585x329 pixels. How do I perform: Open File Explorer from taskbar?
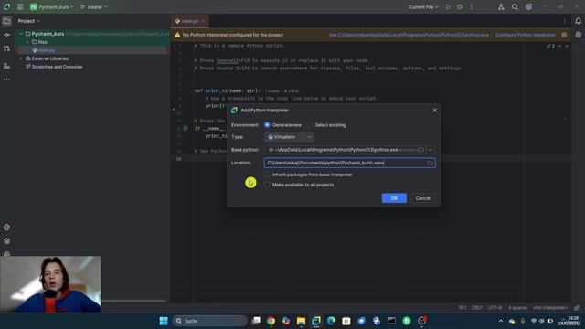(301, 321)
